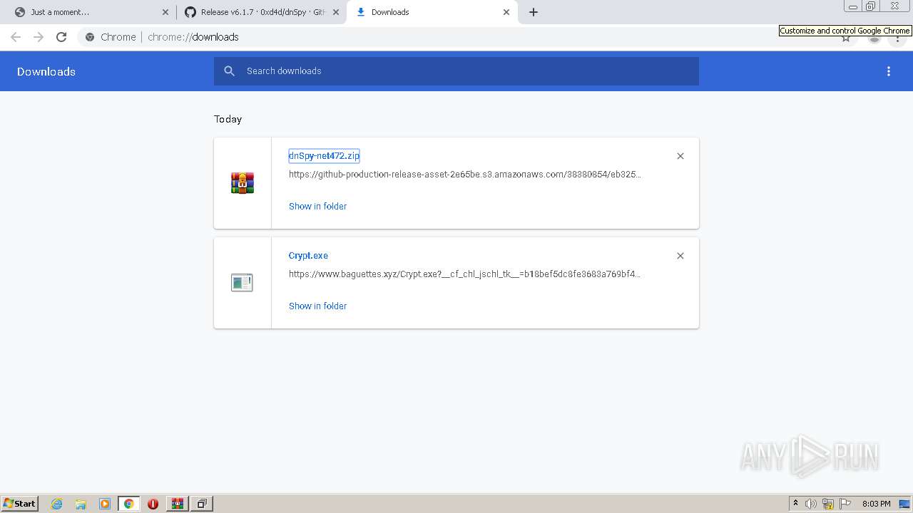Close the dnSpy GitHub release tab

coord(336,12)
